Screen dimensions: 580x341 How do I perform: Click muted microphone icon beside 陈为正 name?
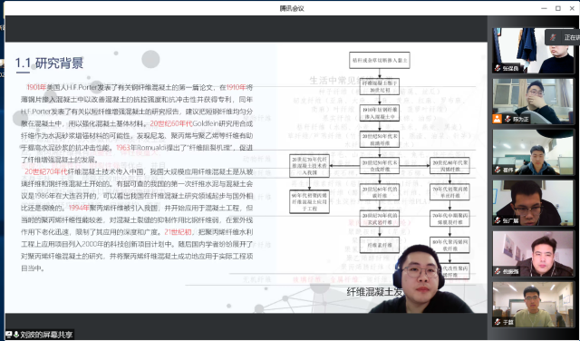[507, 119]
